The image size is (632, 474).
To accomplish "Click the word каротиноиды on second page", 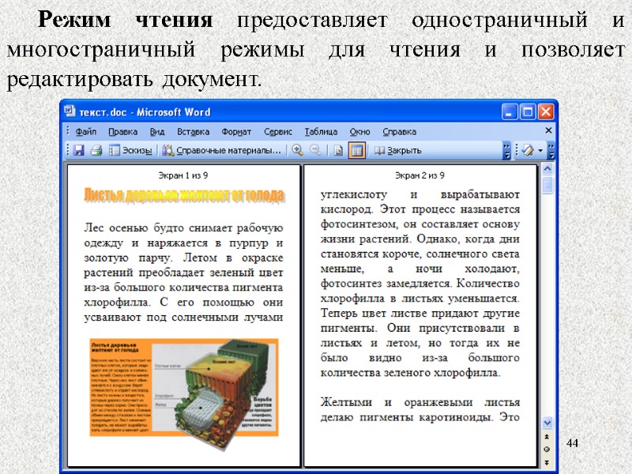I will click(456, 417).
